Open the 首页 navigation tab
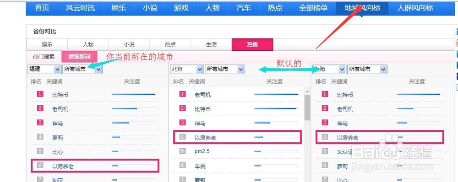 click(x=42, y=8)
